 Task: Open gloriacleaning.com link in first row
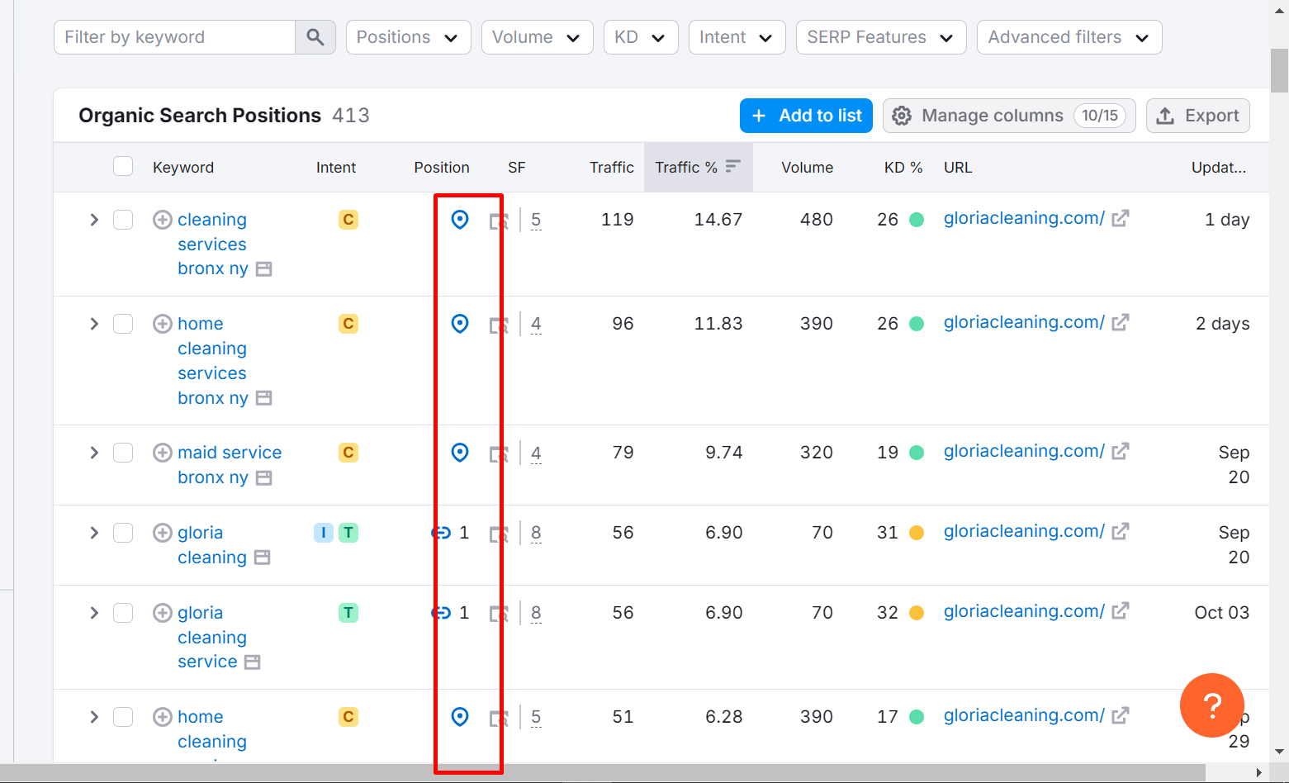1023,219
